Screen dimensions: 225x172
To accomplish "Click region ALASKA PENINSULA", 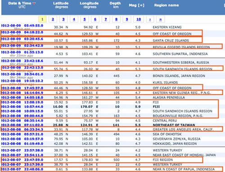I will (169, 97).
